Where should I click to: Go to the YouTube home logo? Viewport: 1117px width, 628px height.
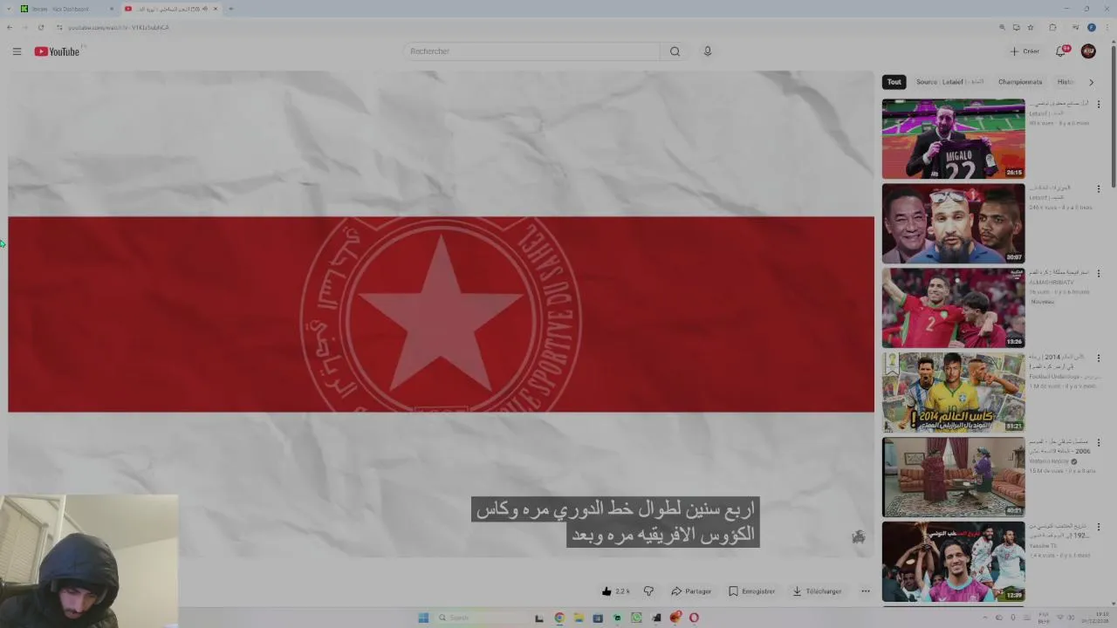[x=58, y=51]
